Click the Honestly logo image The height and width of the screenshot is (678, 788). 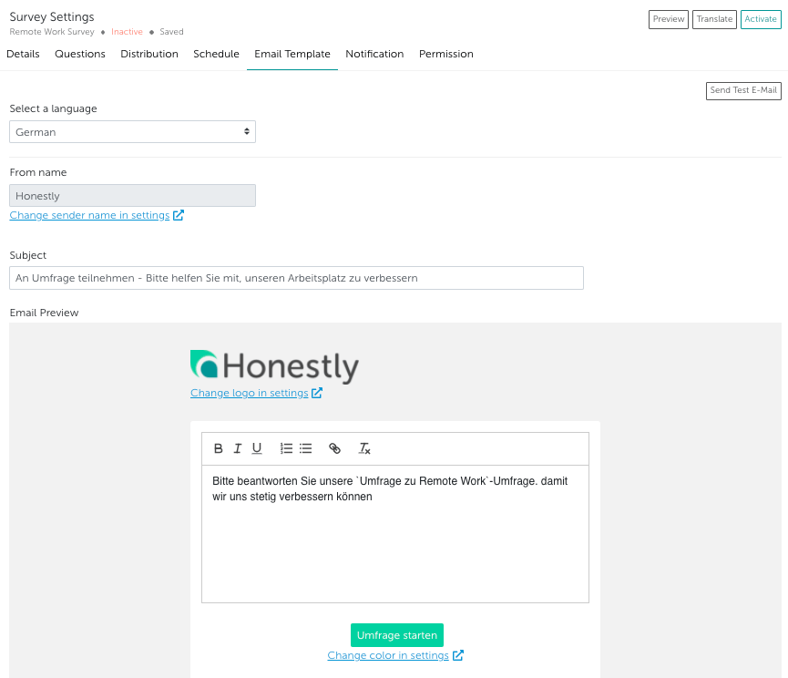274,366
